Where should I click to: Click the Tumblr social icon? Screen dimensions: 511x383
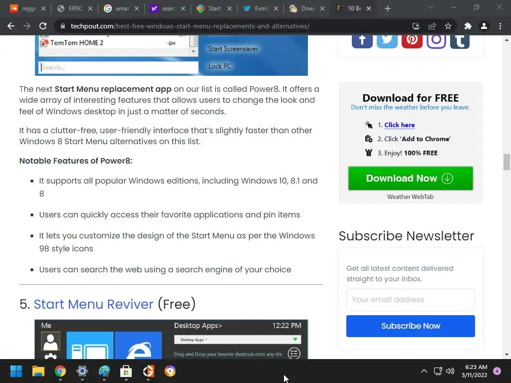pyautogui.click(x=460, y=41)
